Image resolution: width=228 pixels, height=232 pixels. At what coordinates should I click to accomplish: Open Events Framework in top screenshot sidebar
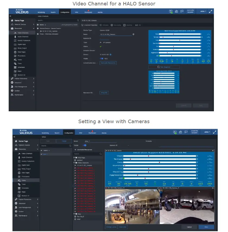coord(24,41)
